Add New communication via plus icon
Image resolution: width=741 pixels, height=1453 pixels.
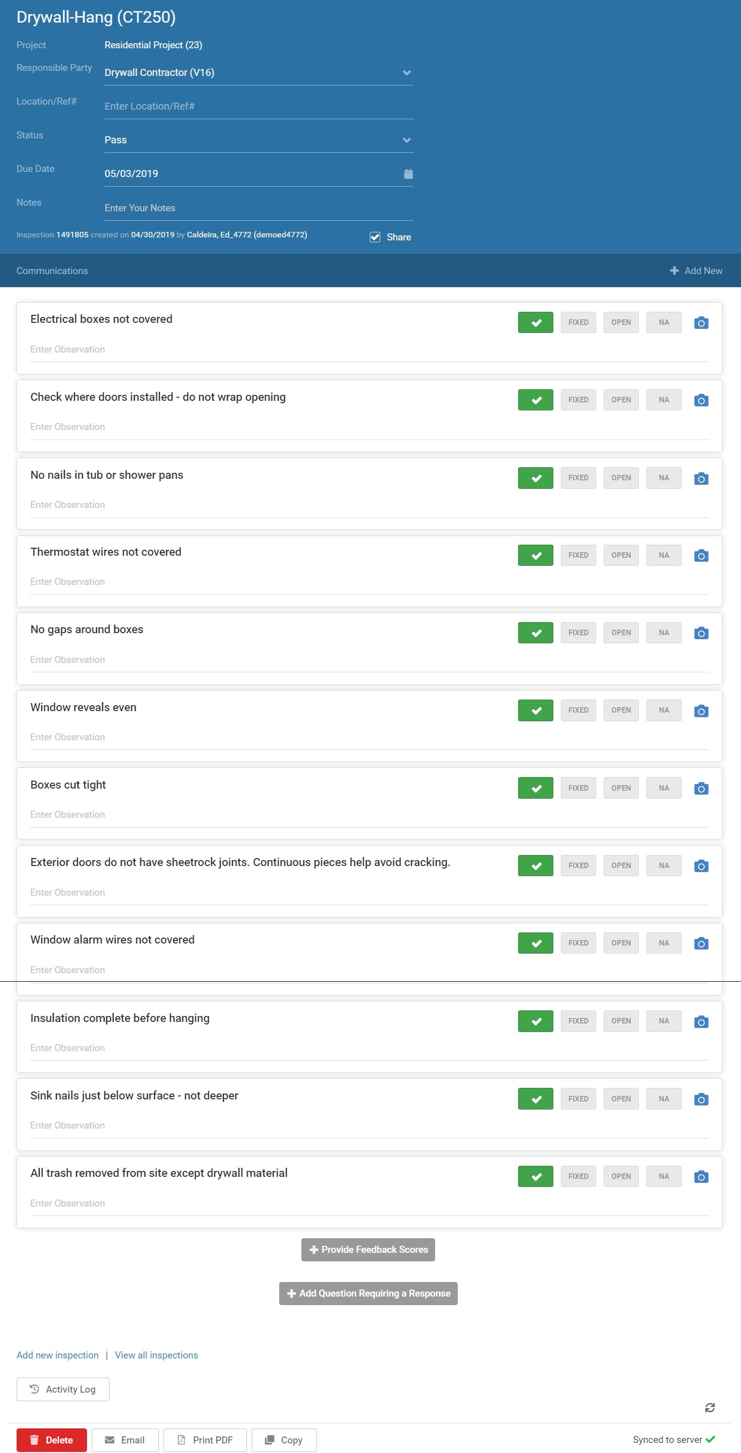coord(674,271)
